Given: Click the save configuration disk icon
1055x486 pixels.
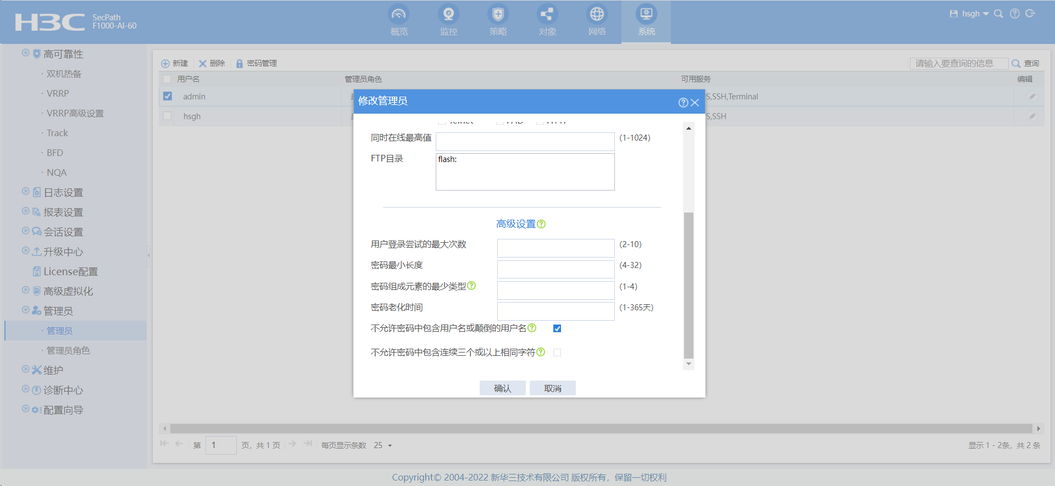Looking at the screenshot, I should coord(953,14).
